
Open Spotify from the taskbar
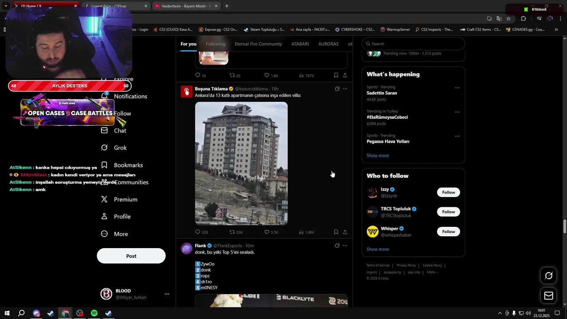coord(94,313)
